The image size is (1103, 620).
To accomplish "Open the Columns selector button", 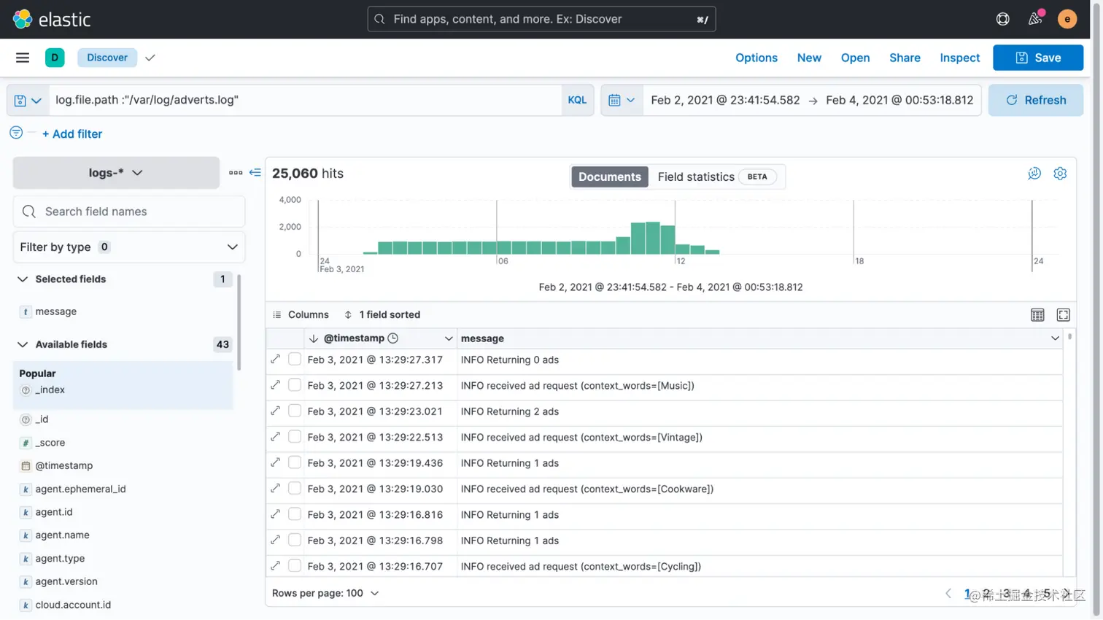I will pyautogui.click(x=301, y=315).
